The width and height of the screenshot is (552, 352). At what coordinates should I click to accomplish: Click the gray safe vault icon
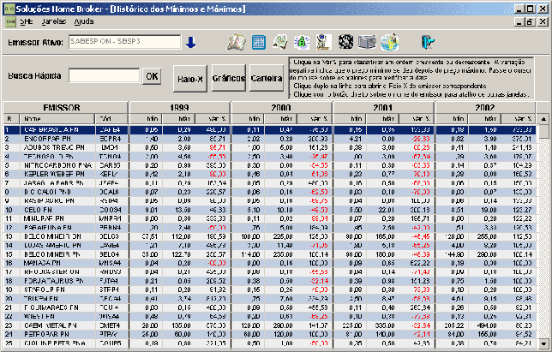[x=367, y=42]
